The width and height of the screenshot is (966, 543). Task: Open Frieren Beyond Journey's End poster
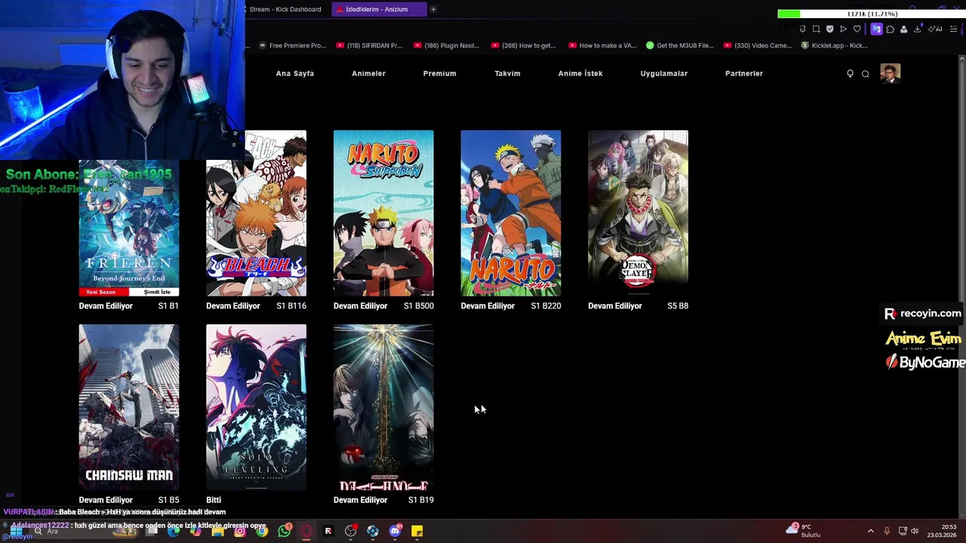point(129,228)
